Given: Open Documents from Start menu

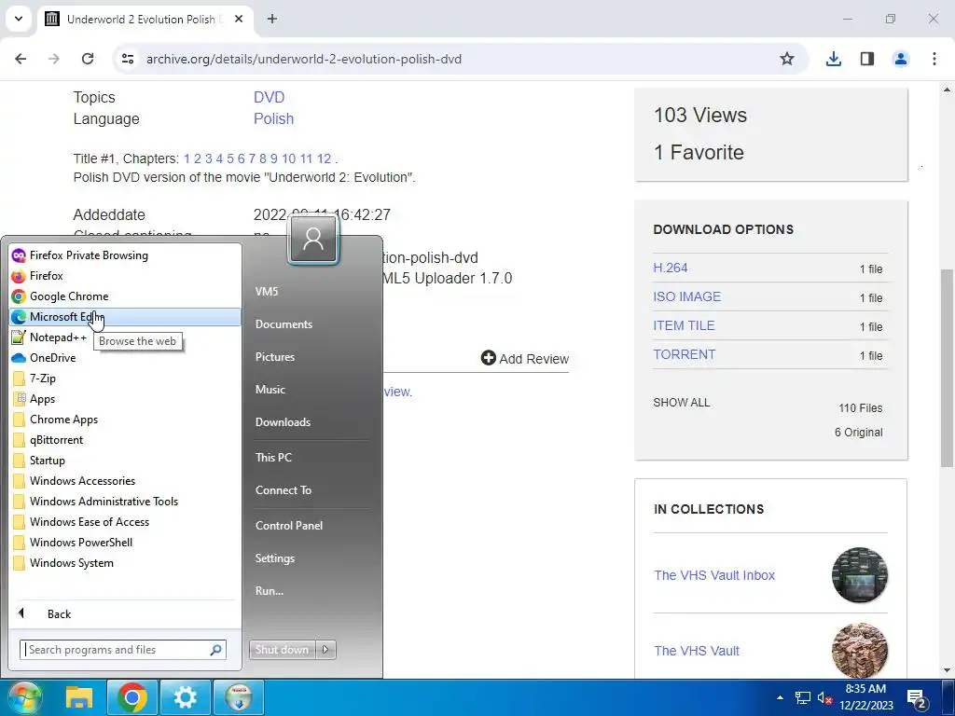Looking at the screenshot, I should click(284, 324).
